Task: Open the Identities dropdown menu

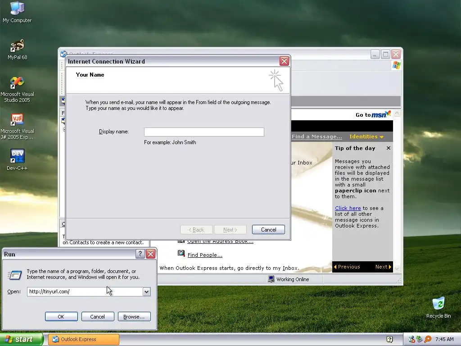Action: [366, 137]
